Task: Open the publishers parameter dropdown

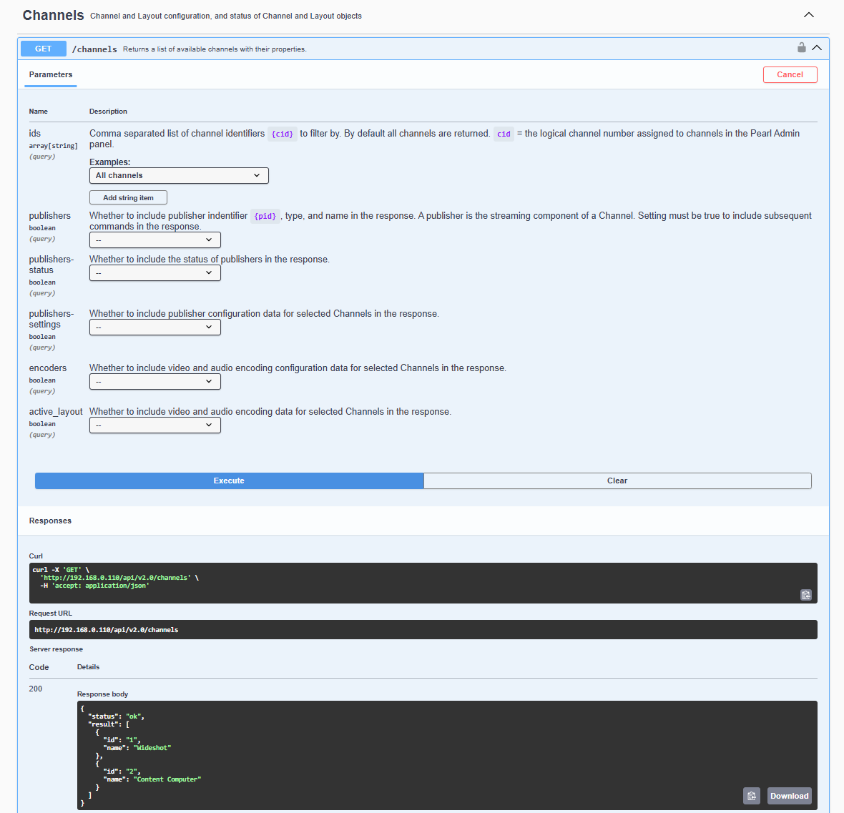Action: [x=154, y=240]
